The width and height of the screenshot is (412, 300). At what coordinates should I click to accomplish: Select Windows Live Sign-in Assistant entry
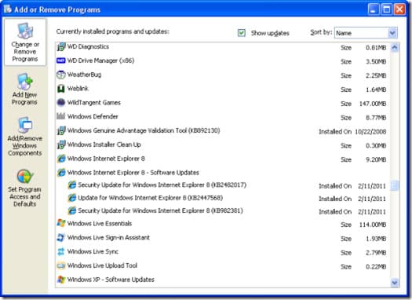pos(108,237)
